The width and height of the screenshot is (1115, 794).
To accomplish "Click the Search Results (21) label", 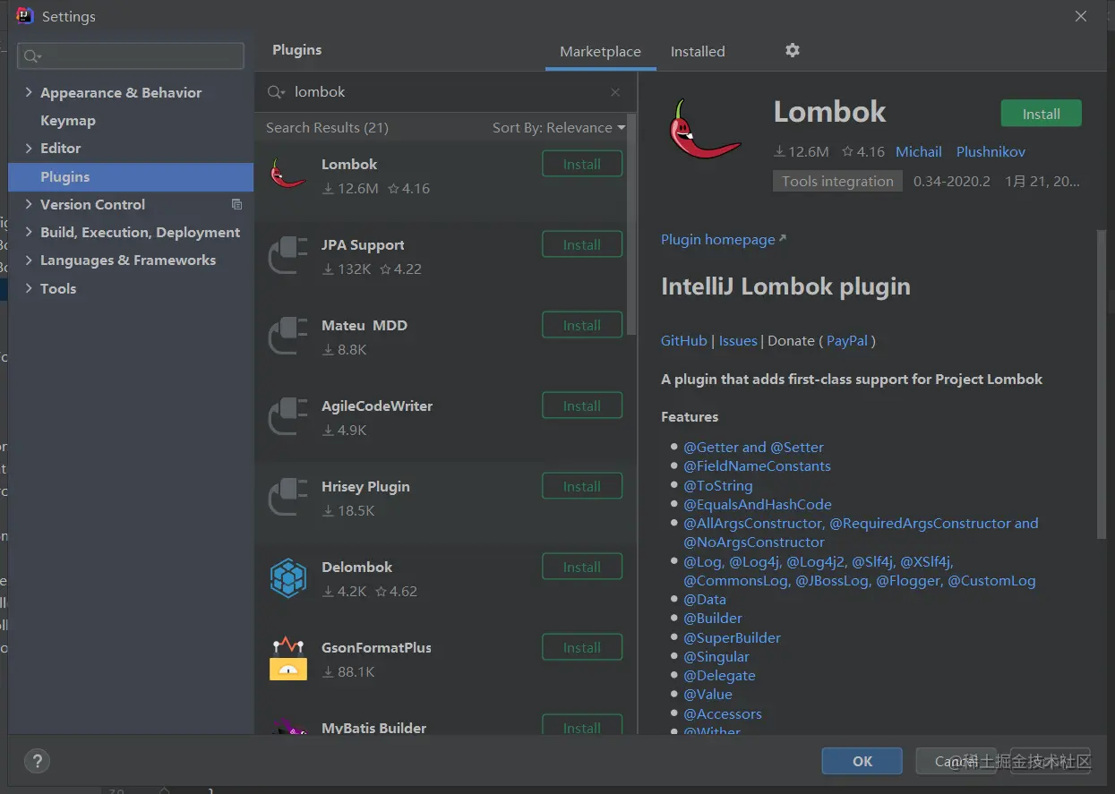I will pyautogui.click(x=327, y=128).
